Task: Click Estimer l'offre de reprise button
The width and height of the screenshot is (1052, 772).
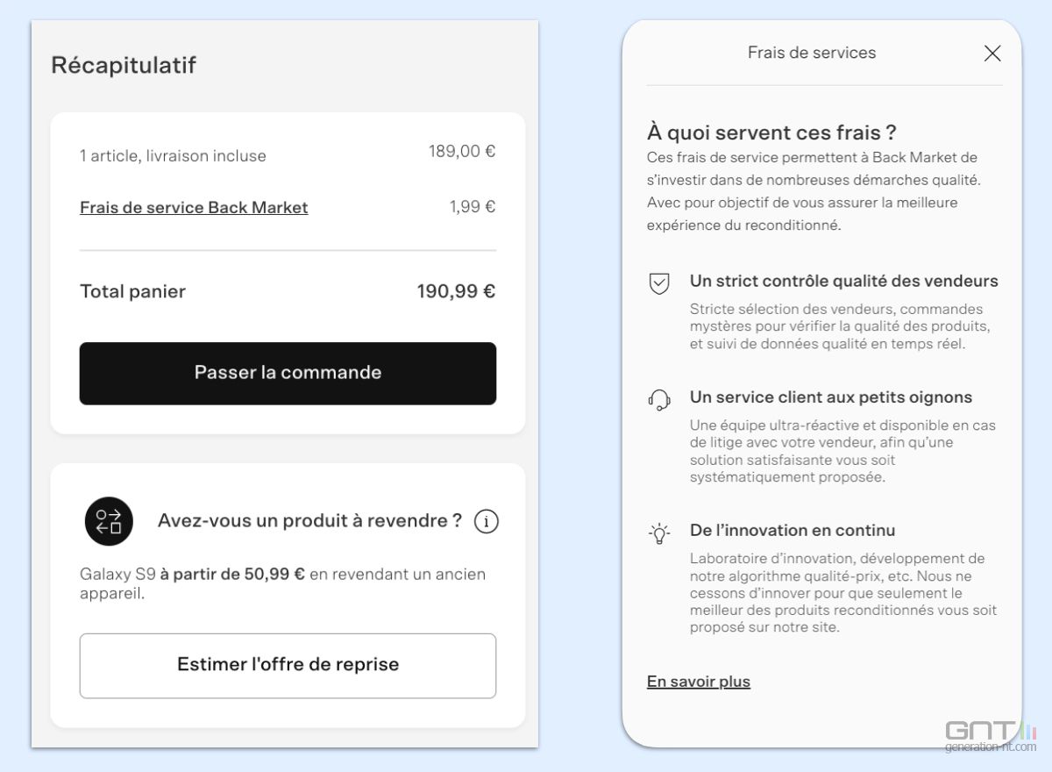Action: [288, 665]
